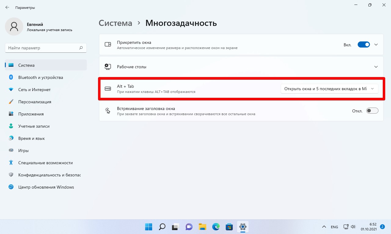Click the back arrow in Settings header
The image size is (391, 234).
pyautogui.click(x=7, y=7)
